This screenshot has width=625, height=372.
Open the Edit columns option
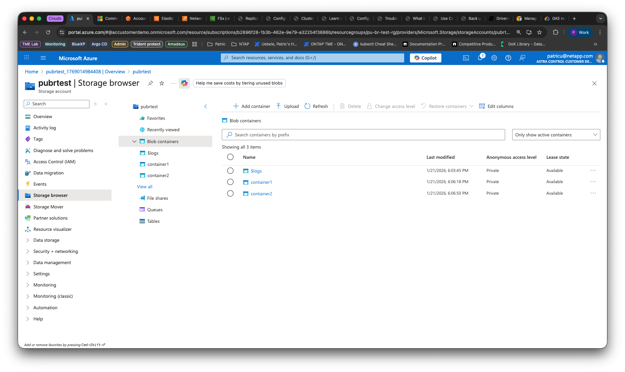point(496,106)
